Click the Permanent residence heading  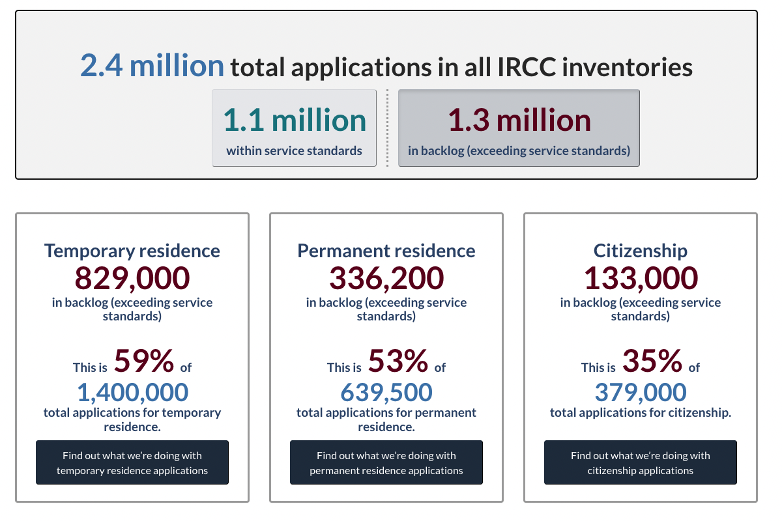pos(386,251)
